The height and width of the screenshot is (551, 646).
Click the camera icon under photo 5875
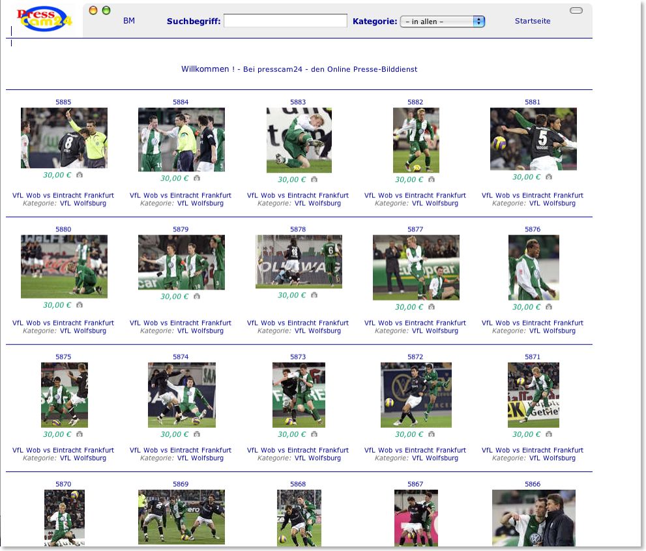(x=80, y=434)
